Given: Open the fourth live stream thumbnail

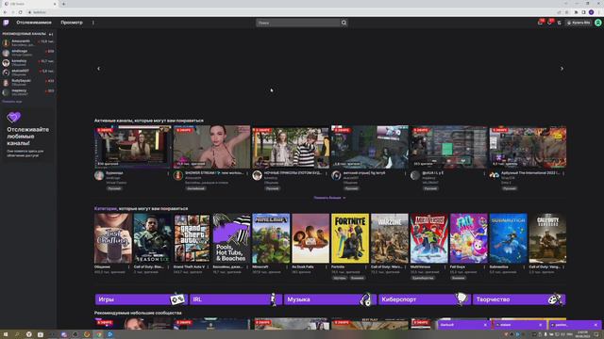Looking at the screenshot, I should click(x=370, y=147).
